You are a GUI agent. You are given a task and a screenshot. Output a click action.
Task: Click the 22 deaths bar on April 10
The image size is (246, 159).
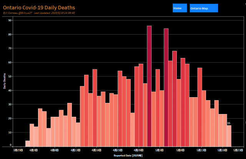point(65,131)
